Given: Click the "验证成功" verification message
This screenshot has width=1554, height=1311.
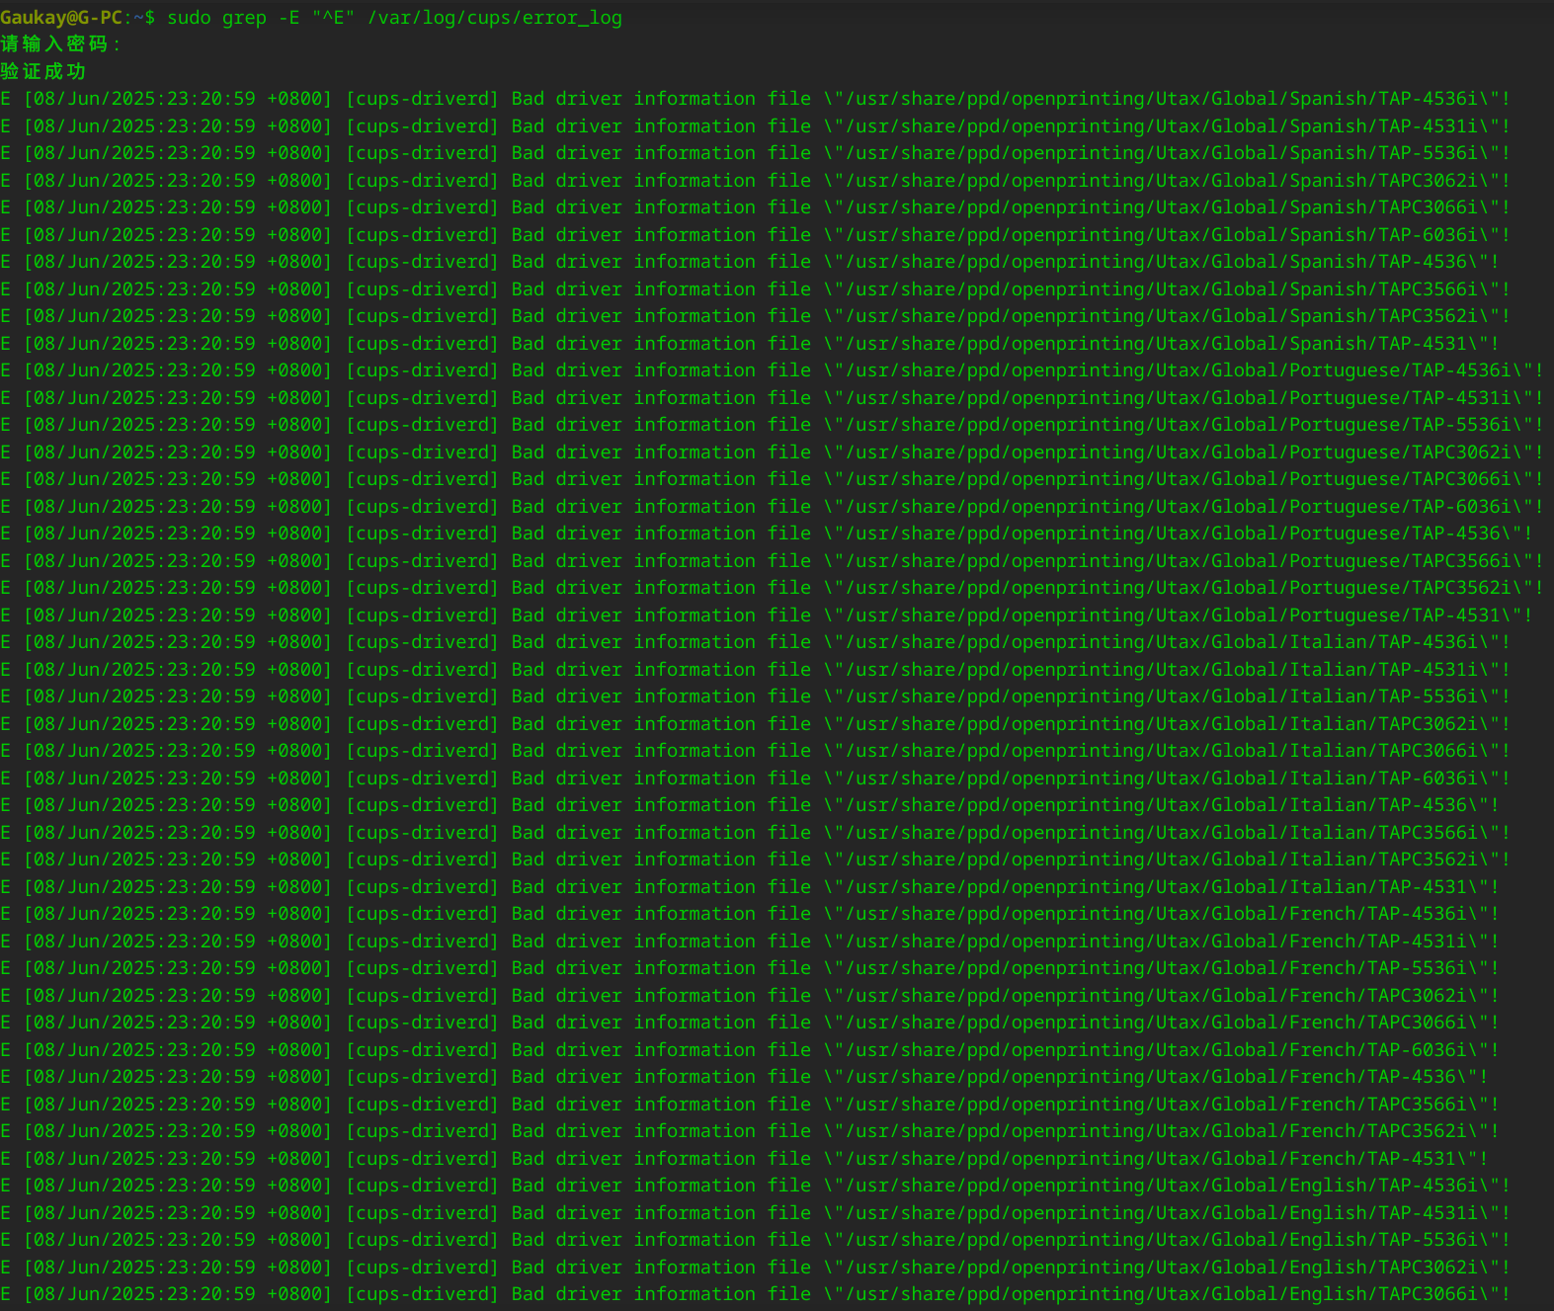Looking at the screenshot, I should coord(43,71).
